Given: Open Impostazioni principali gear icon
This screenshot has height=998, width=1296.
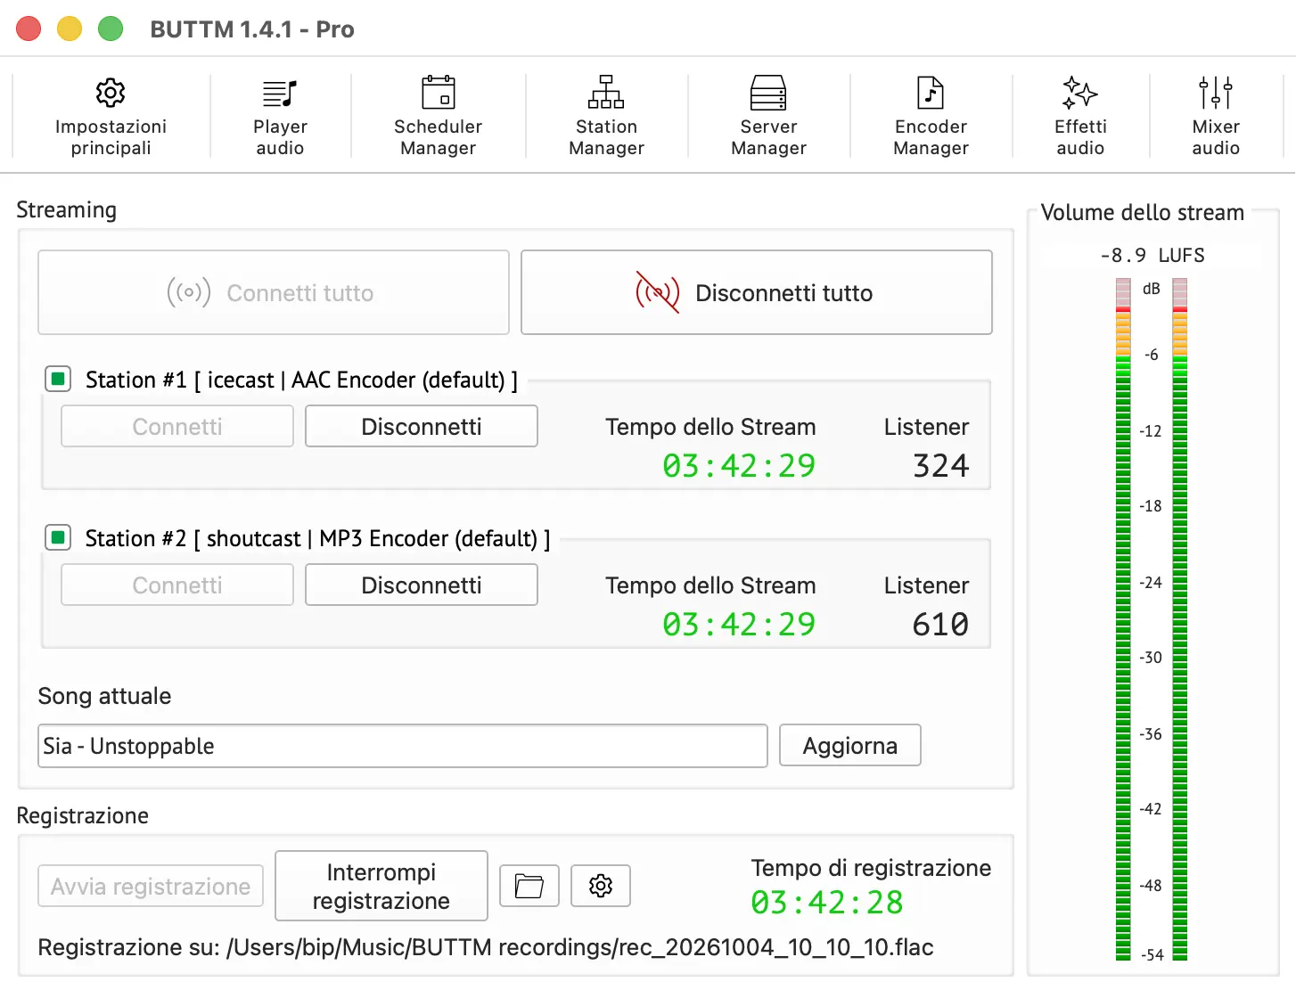Looking at the screenshot, I should (111, 93).
